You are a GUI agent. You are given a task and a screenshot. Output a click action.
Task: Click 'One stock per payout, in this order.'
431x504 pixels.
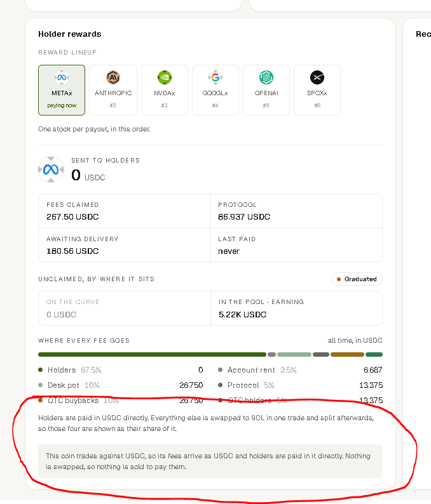(x=94, y=129)
